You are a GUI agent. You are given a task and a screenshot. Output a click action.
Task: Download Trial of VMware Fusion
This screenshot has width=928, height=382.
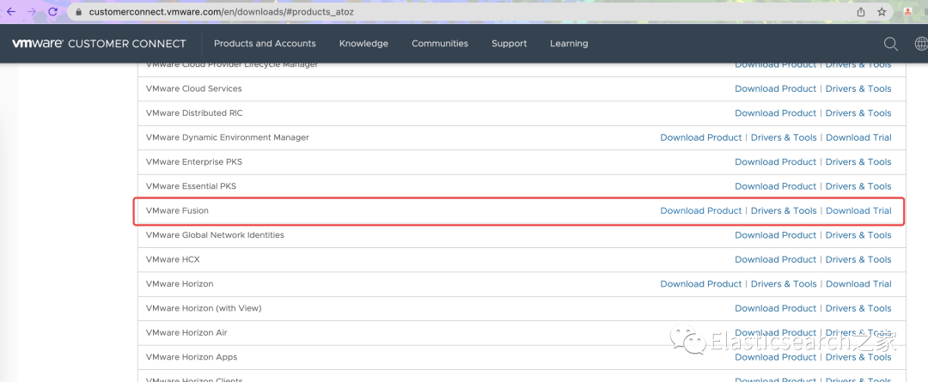coord(858,210)
